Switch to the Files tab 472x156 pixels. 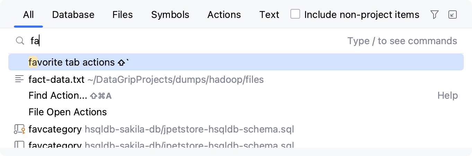[x=123, y=15]
